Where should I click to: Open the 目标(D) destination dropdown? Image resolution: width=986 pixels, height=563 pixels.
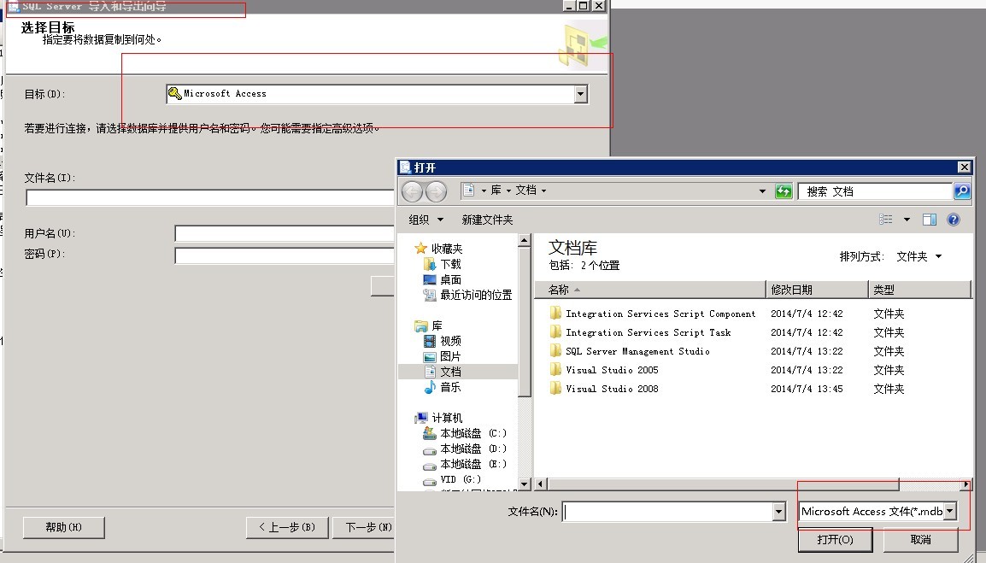[x=580, y=94]
